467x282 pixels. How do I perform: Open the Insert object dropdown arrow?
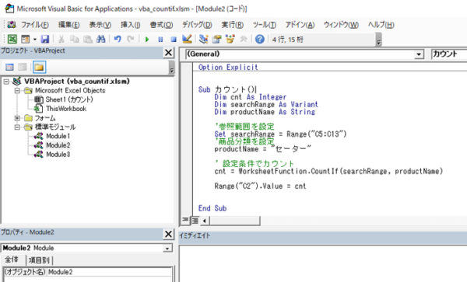[35, 39]
